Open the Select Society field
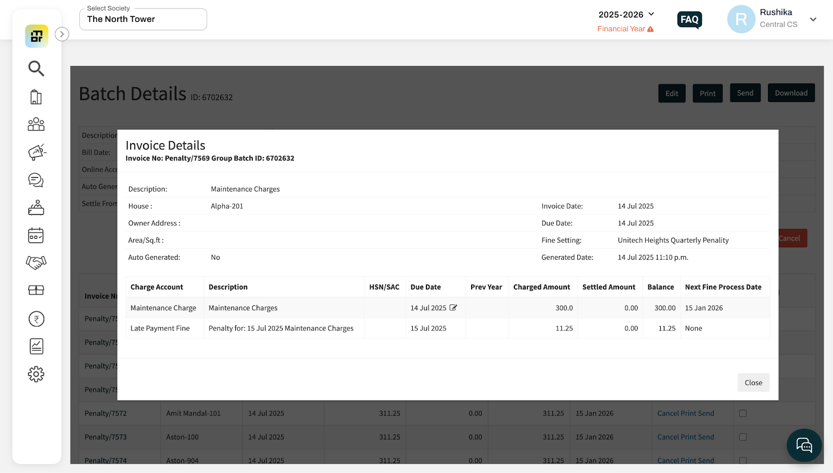This screenshot has height=473, width=833. point(143,19)
